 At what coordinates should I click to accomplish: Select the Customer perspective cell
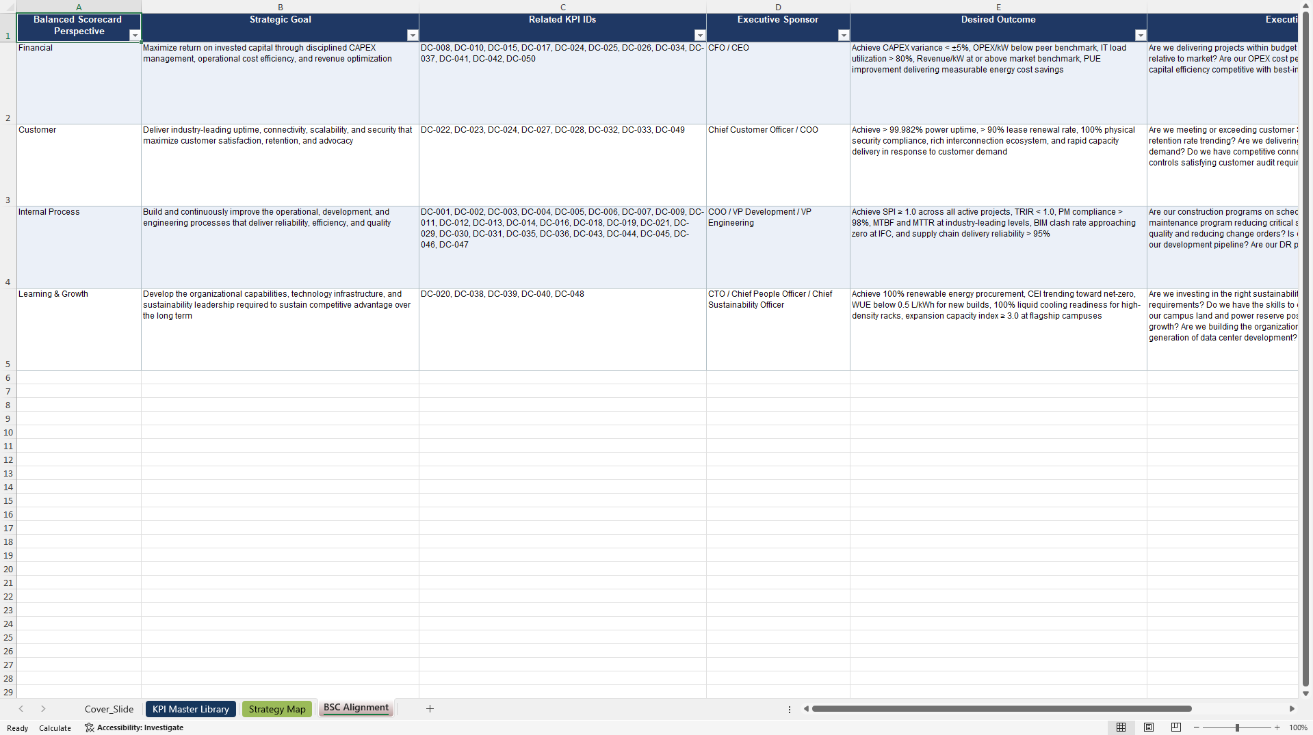click(79, 165)
